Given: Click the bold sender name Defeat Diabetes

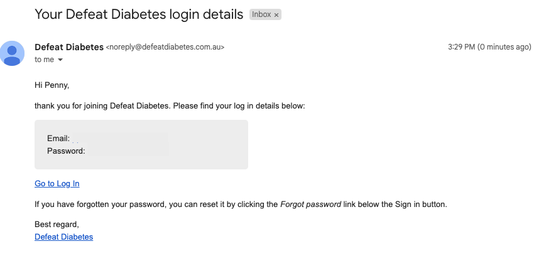Looking at the screenshot, I should [69, 47].
